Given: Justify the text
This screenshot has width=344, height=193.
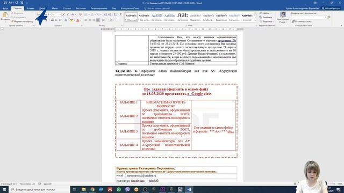Looking at the screenshot, I should pos(98,20).
